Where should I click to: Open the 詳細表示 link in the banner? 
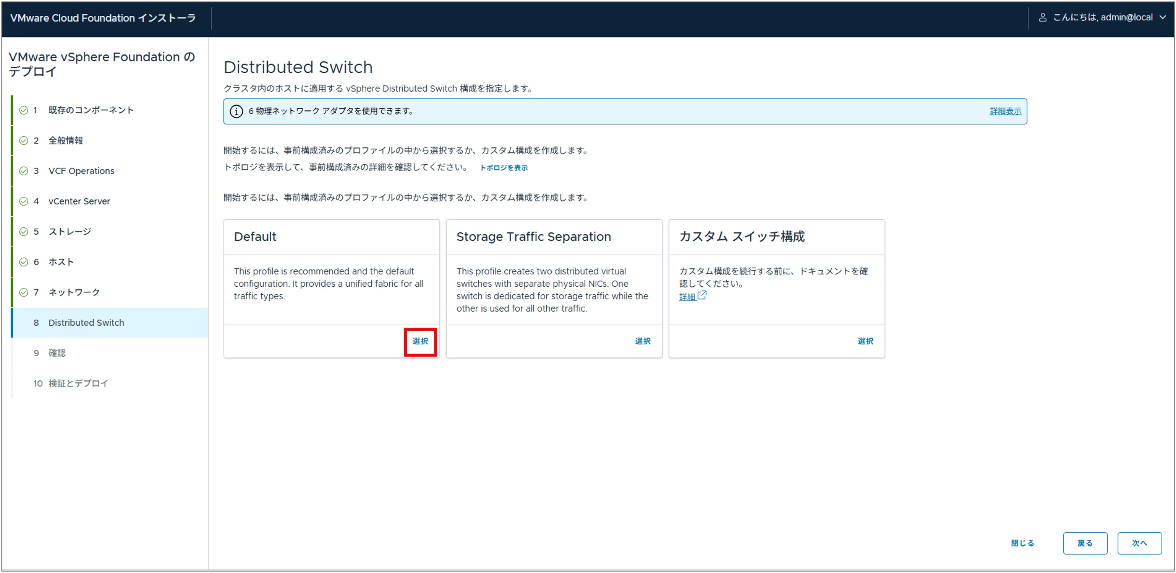coord(1005,111)
